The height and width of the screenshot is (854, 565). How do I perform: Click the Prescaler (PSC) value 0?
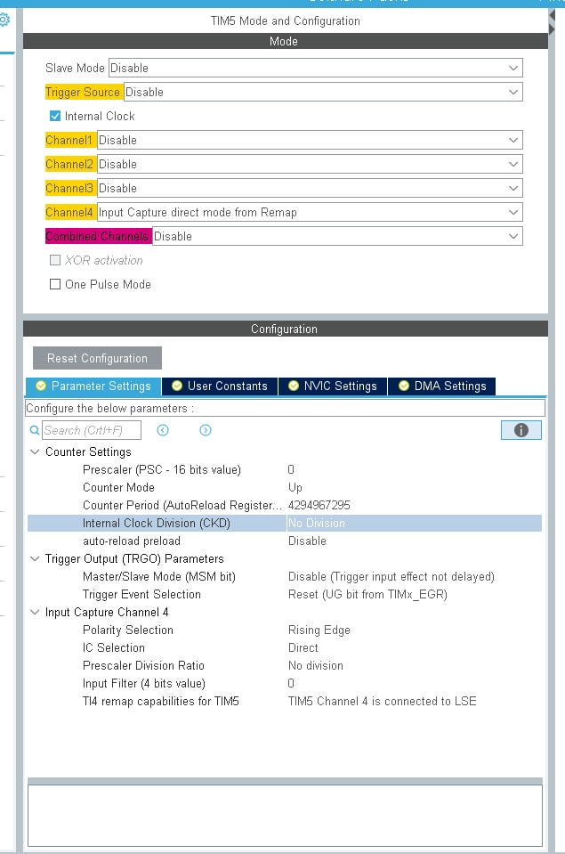click(291, 469)
